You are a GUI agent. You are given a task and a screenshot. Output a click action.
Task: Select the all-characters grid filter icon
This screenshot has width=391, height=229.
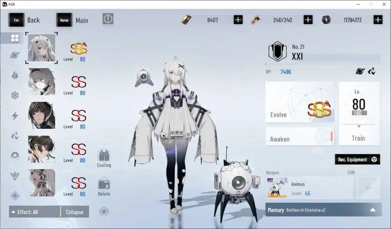coord(15,38)
